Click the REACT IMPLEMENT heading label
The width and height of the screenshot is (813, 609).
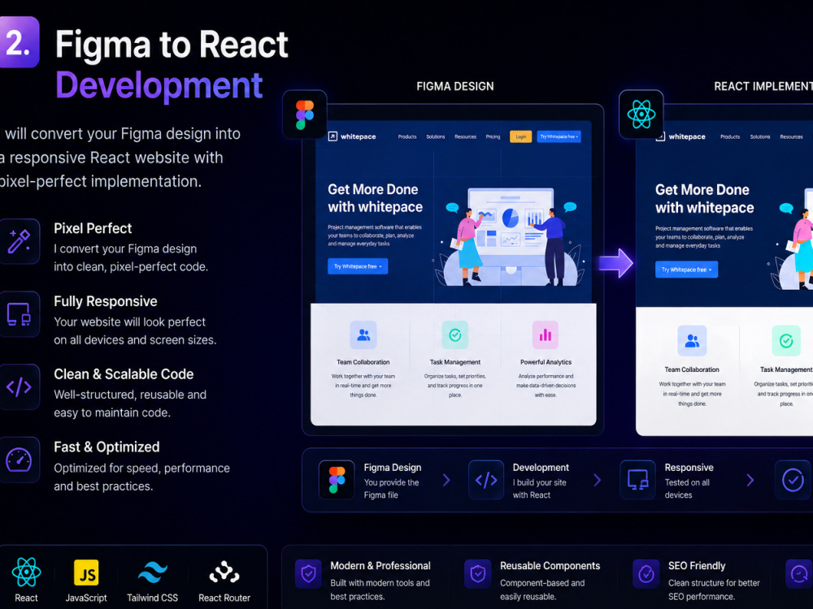coord(763,87)
